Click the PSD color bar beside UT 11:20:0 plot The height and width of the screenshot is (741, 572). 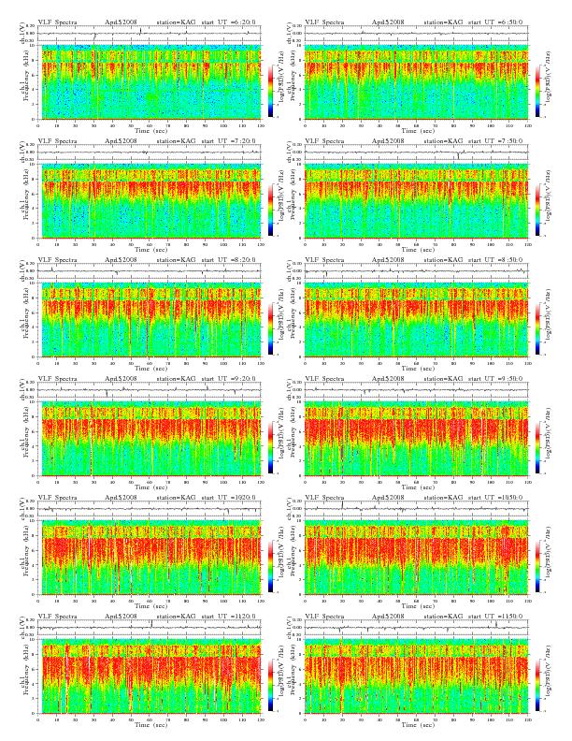(271, 685)
